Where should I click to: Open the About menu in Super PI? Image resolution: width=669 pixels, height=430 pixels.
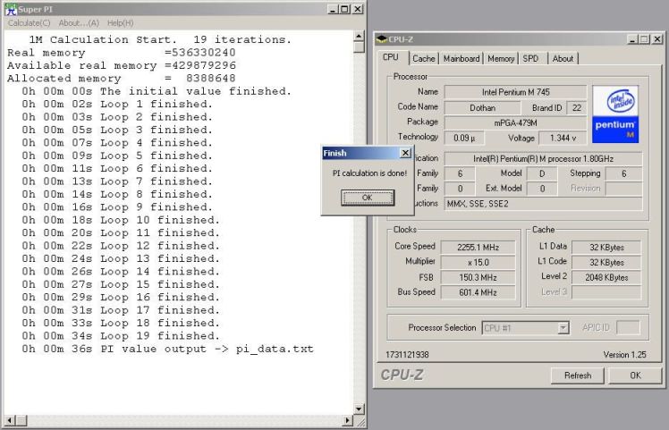click(79, 23)
